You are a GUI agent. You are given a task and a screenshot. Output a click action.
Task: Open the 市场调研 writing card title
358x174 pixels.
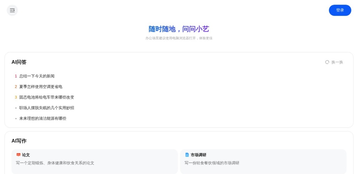pos(198,155)
